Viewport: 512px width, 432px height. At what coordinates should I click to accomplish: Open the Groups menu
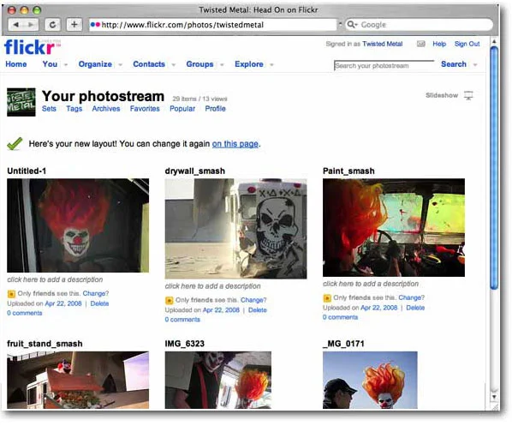(199, 64)
